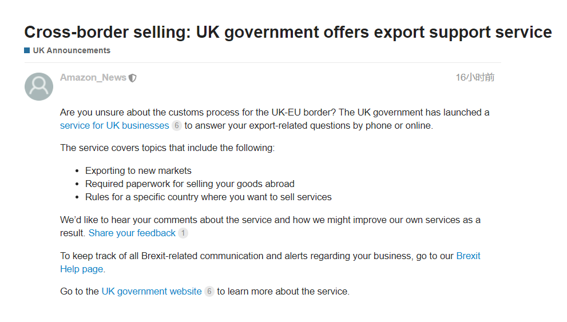Click the 'We'd like to hear your comments' paragraph
The width and height of the screenshot is (567, 322).
coord(270,226)
